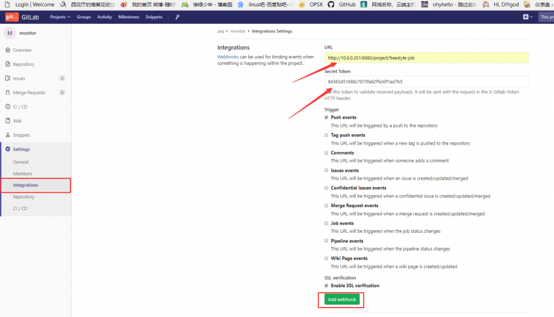
Task: Toggle Enable SSL verification checkbox
Action: (x=326, y=285)
